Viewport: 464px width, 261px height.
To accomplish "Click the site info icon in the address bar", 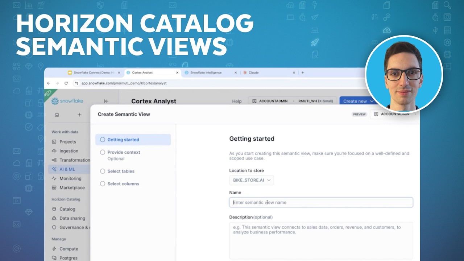I will [76, 83].
